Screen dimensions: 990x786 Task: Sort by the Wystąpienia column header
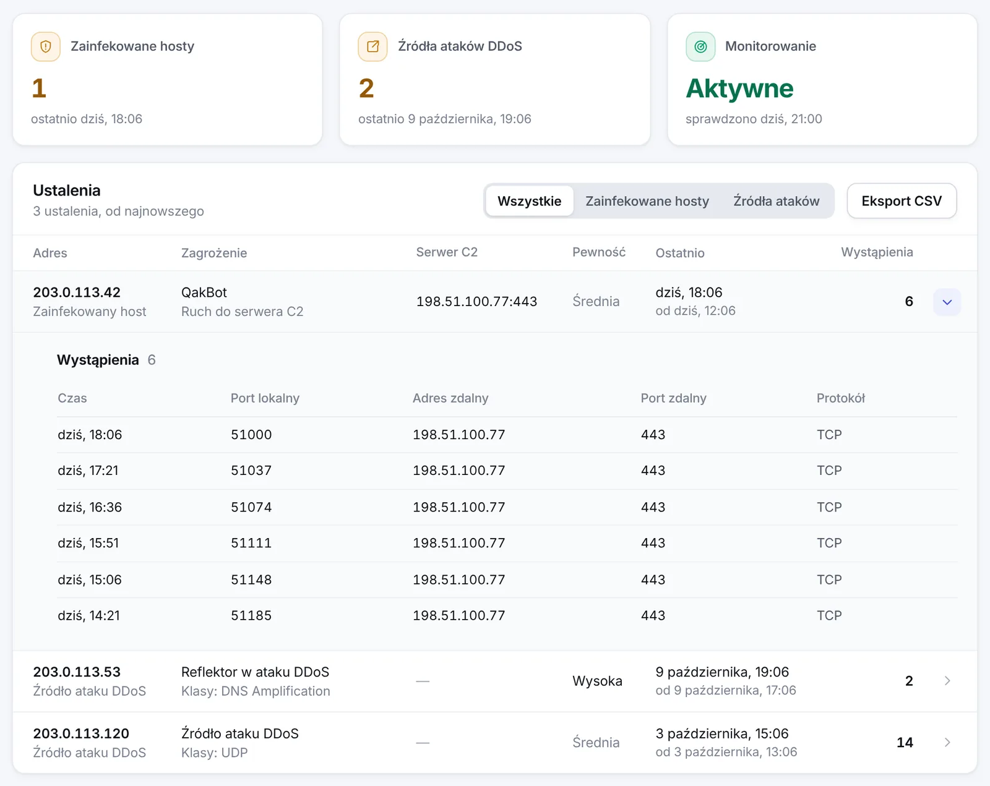(877, 252)
